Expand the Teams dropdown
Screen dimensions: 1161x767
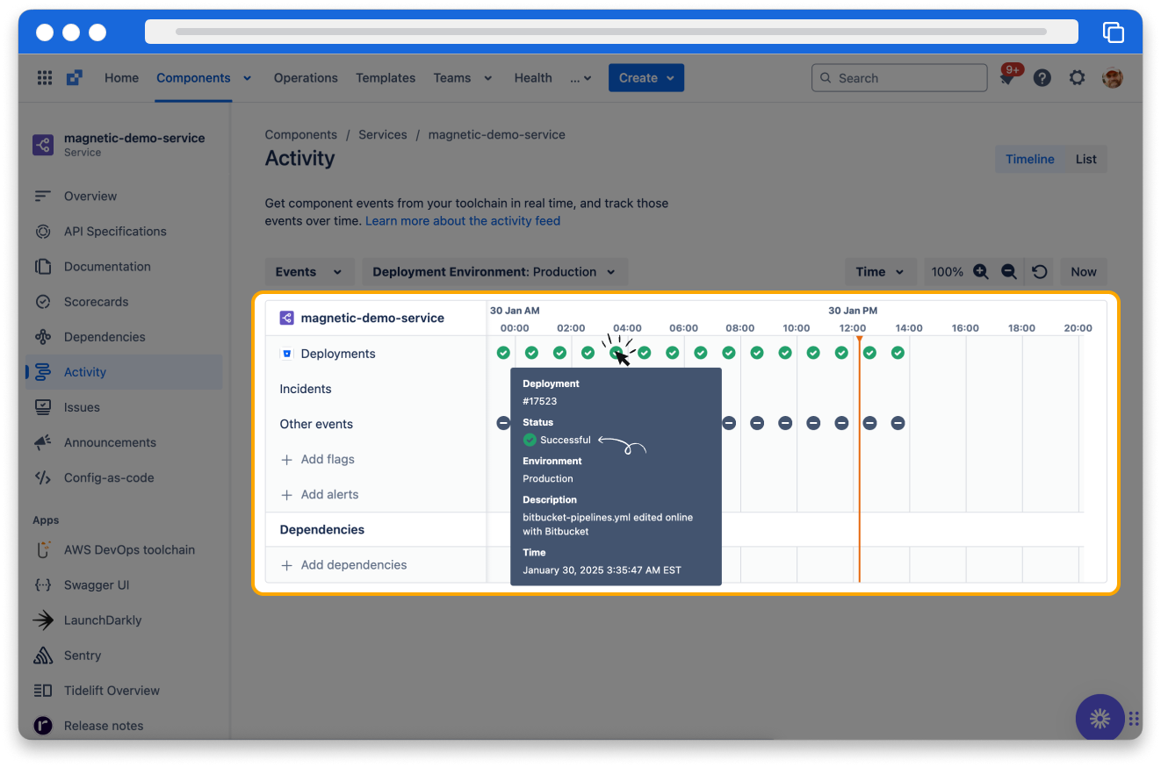click(x=463, y=78)
